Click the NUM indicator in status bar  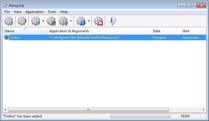pyautogui.click(x=185, y=116)
